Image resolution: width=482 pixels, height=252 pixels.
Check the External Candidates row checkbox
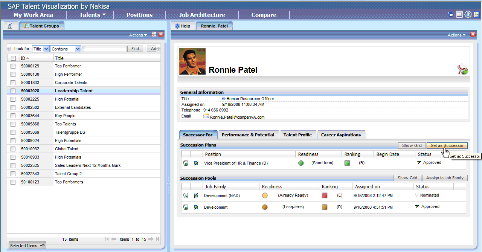(13, 108)
